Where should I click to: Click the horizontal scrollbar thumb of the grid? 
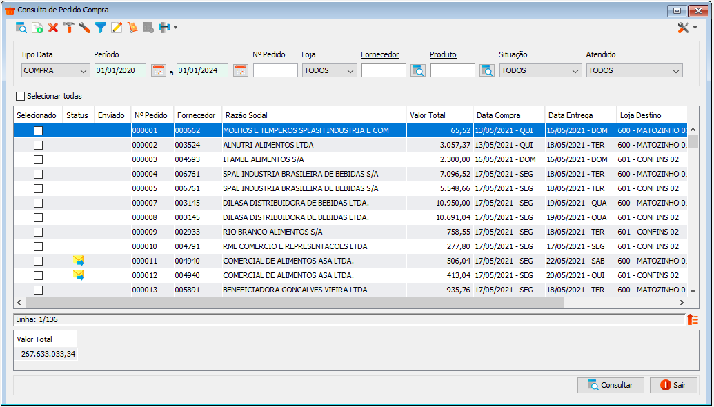coord(295,302)
